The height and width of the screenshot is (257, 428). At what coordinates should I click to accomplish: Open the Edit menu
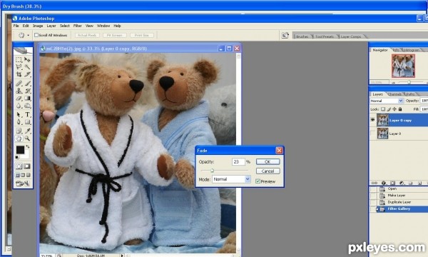(26, 26)
